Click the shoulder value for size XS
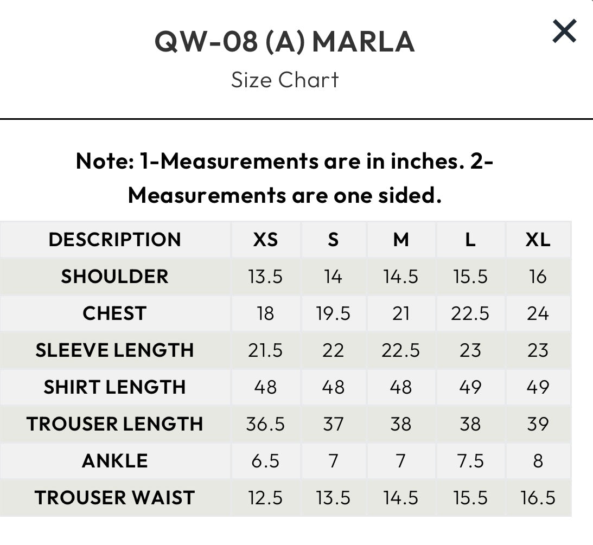 tap(265, 277)
